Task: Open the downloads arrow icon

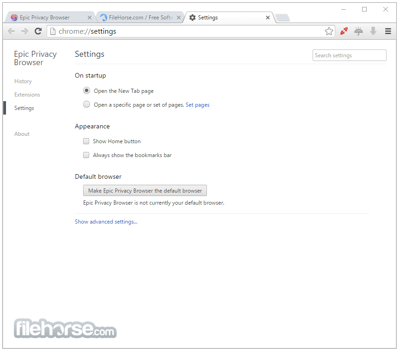Action: [373, 31]
